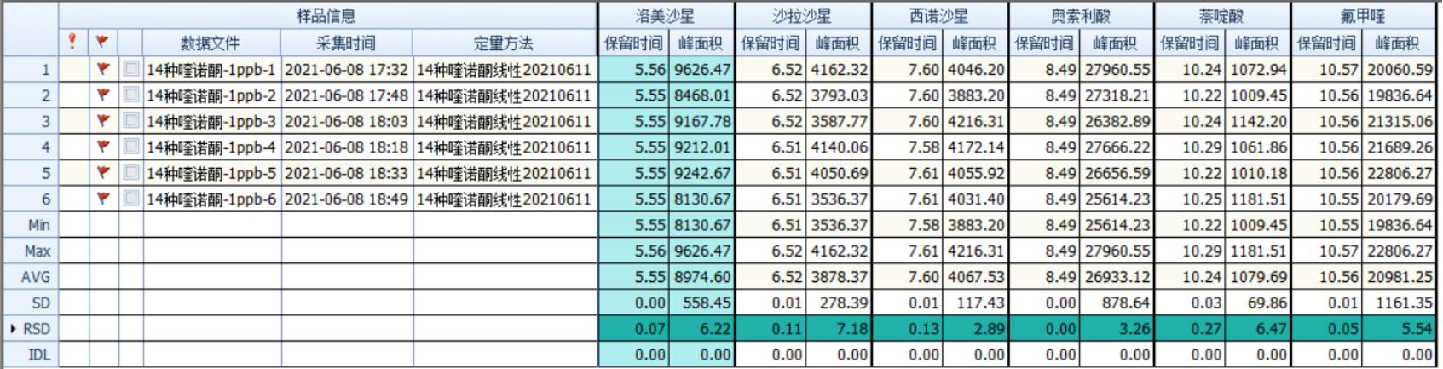Tick the checkbox for 14种喹诺酮-1ppb-3
The image size is (1443, 369).
coord(130,120)
